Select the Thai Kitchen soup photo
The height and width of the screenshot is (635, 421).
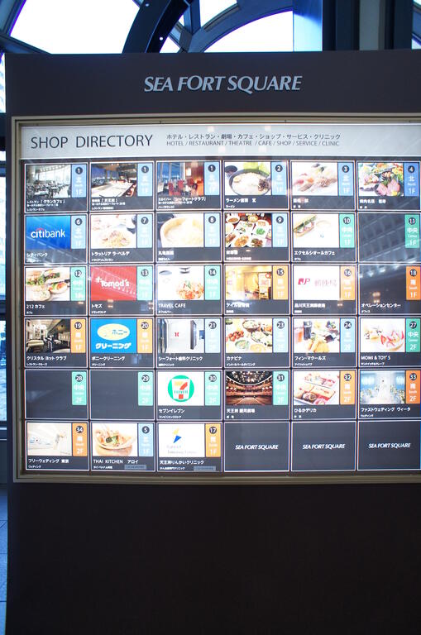(115, 440)
